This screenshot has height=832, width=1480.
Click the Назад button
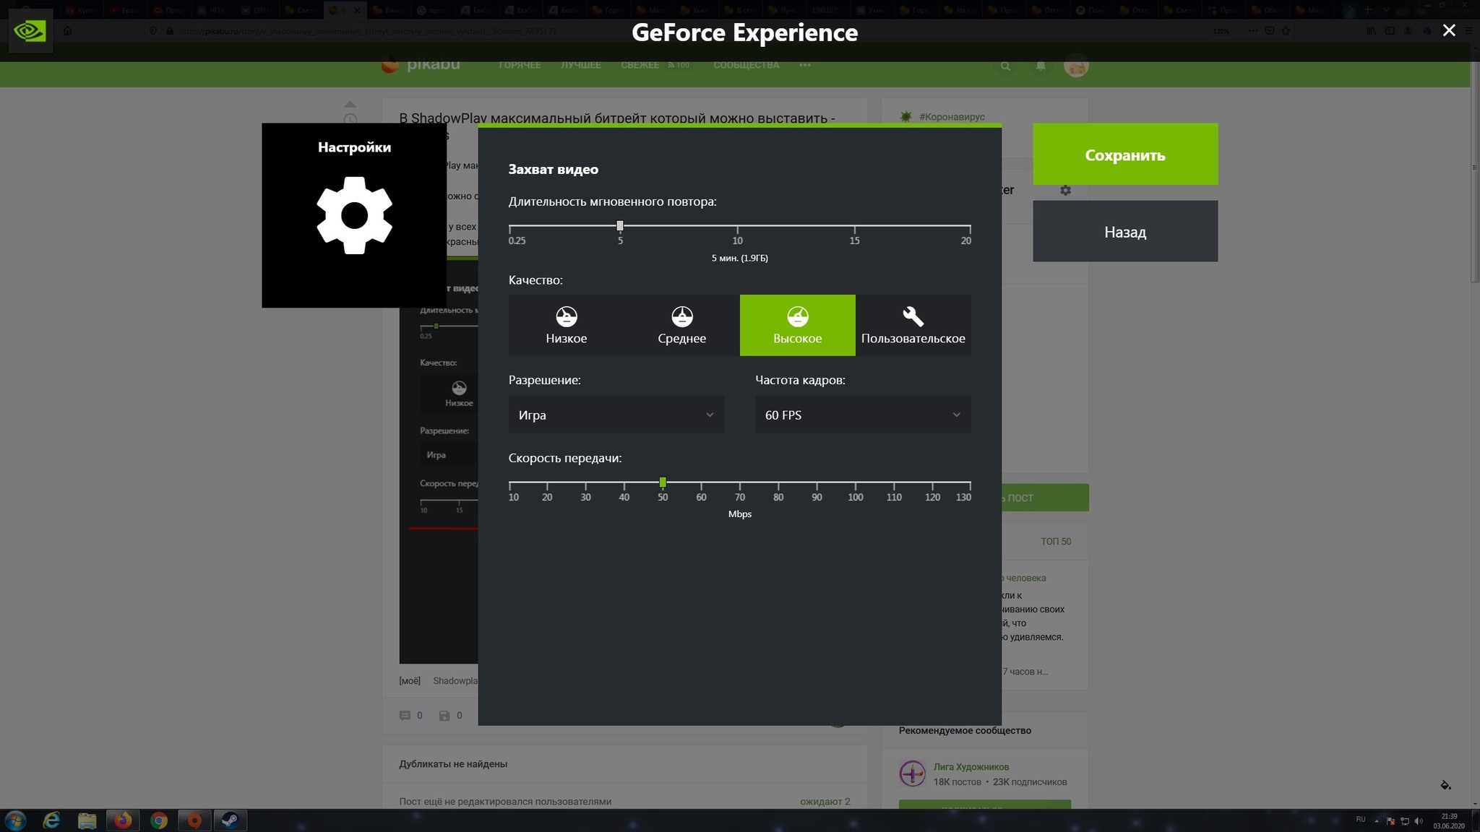point(1124,231)
